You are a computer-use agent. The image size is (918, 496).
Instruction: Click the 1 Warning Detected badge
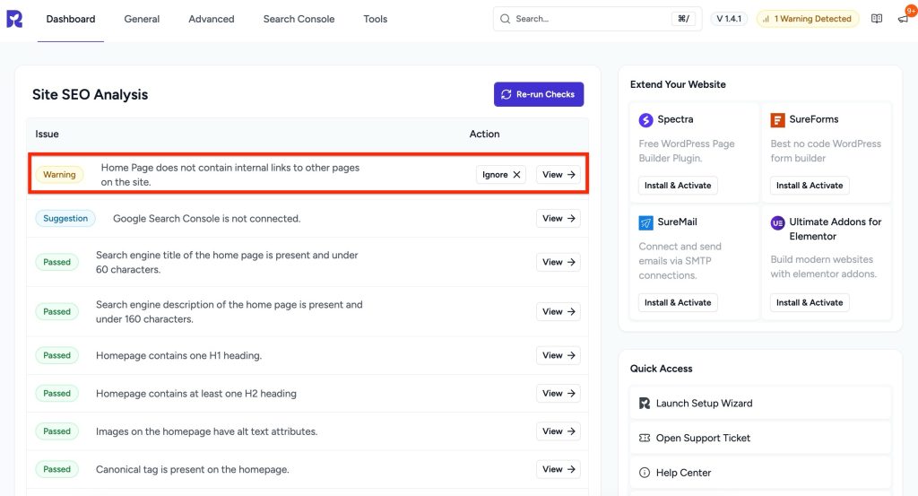(x=807, y=19)
